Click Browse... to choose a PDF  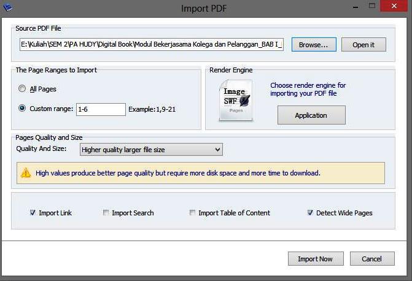pos(314,45)
